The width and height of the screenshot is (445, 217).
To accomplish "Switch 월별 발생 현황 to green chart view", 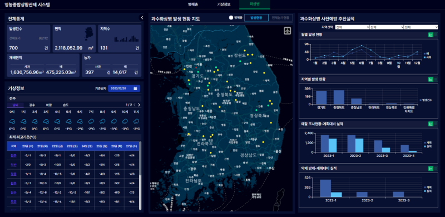I will 431,34.
